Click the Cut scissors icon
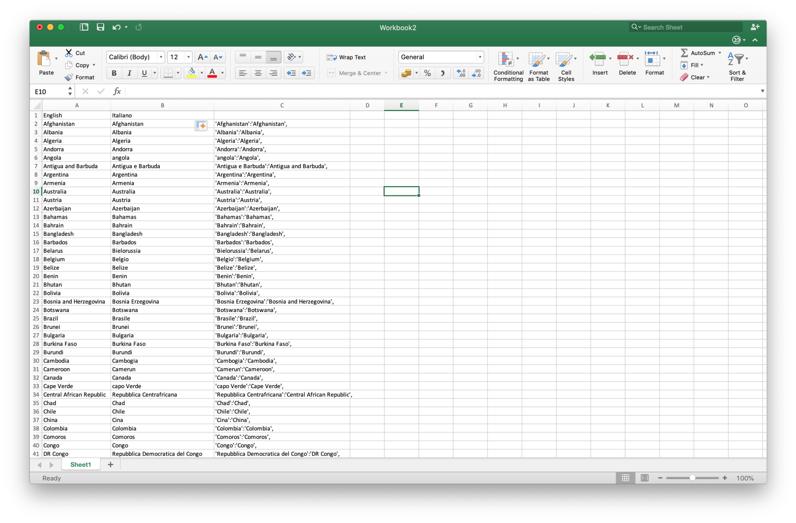The width and height of the screenshot is (796, 523). tap(69, 53)
